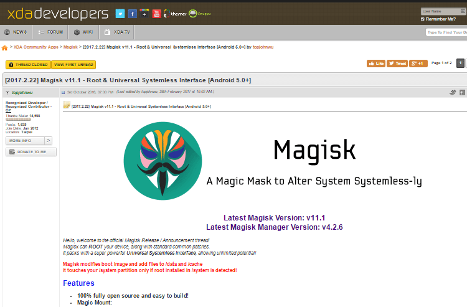Open the FORUM menu tab

click(50, 32)
